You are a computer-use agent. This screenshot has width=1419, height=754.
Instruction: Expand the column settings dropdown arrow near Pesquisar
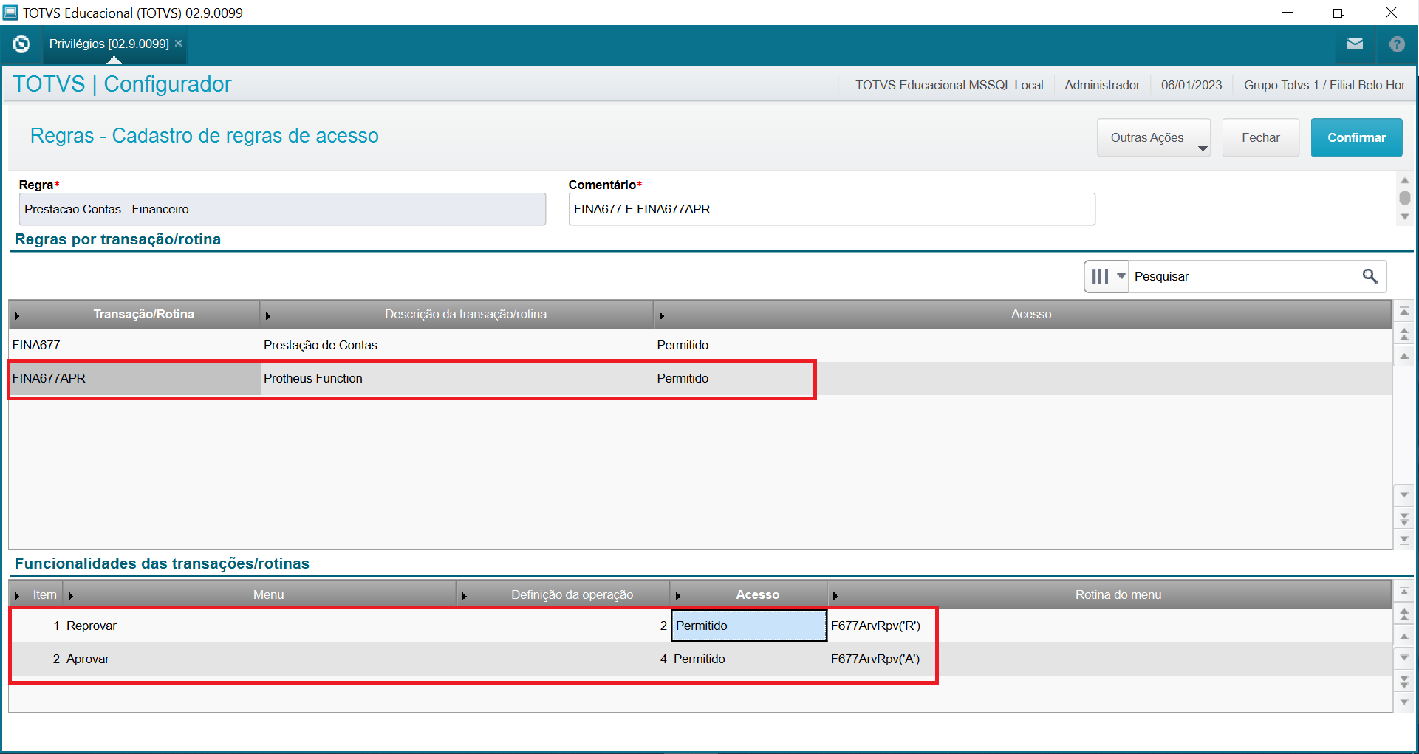(1121, 276)
